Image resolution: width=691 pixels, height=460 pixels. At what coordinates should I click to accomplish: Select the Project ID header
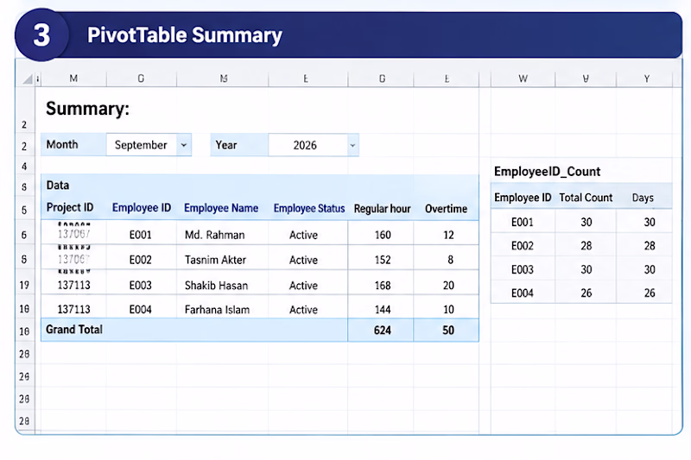[x=70, y=207]
